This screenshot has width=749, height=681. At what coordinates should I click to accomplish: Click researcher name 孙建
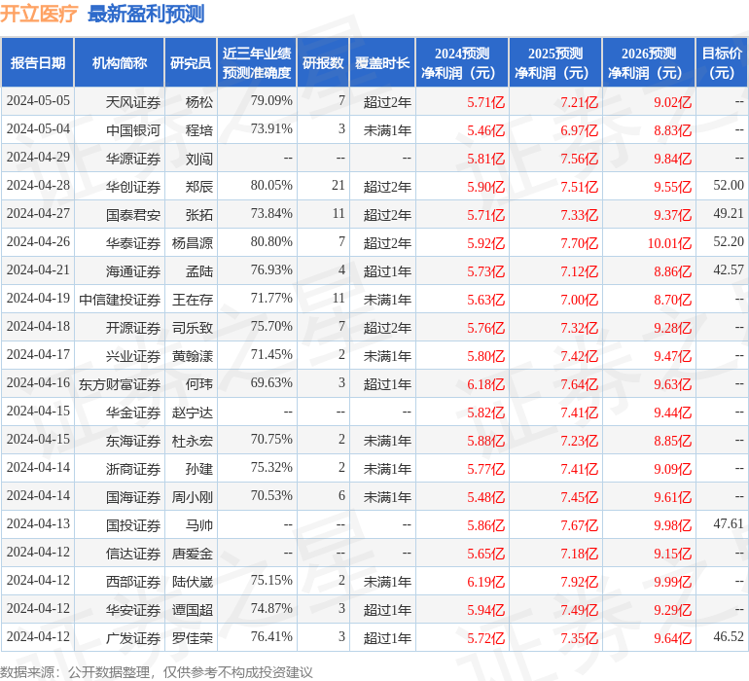pos(199,468)
